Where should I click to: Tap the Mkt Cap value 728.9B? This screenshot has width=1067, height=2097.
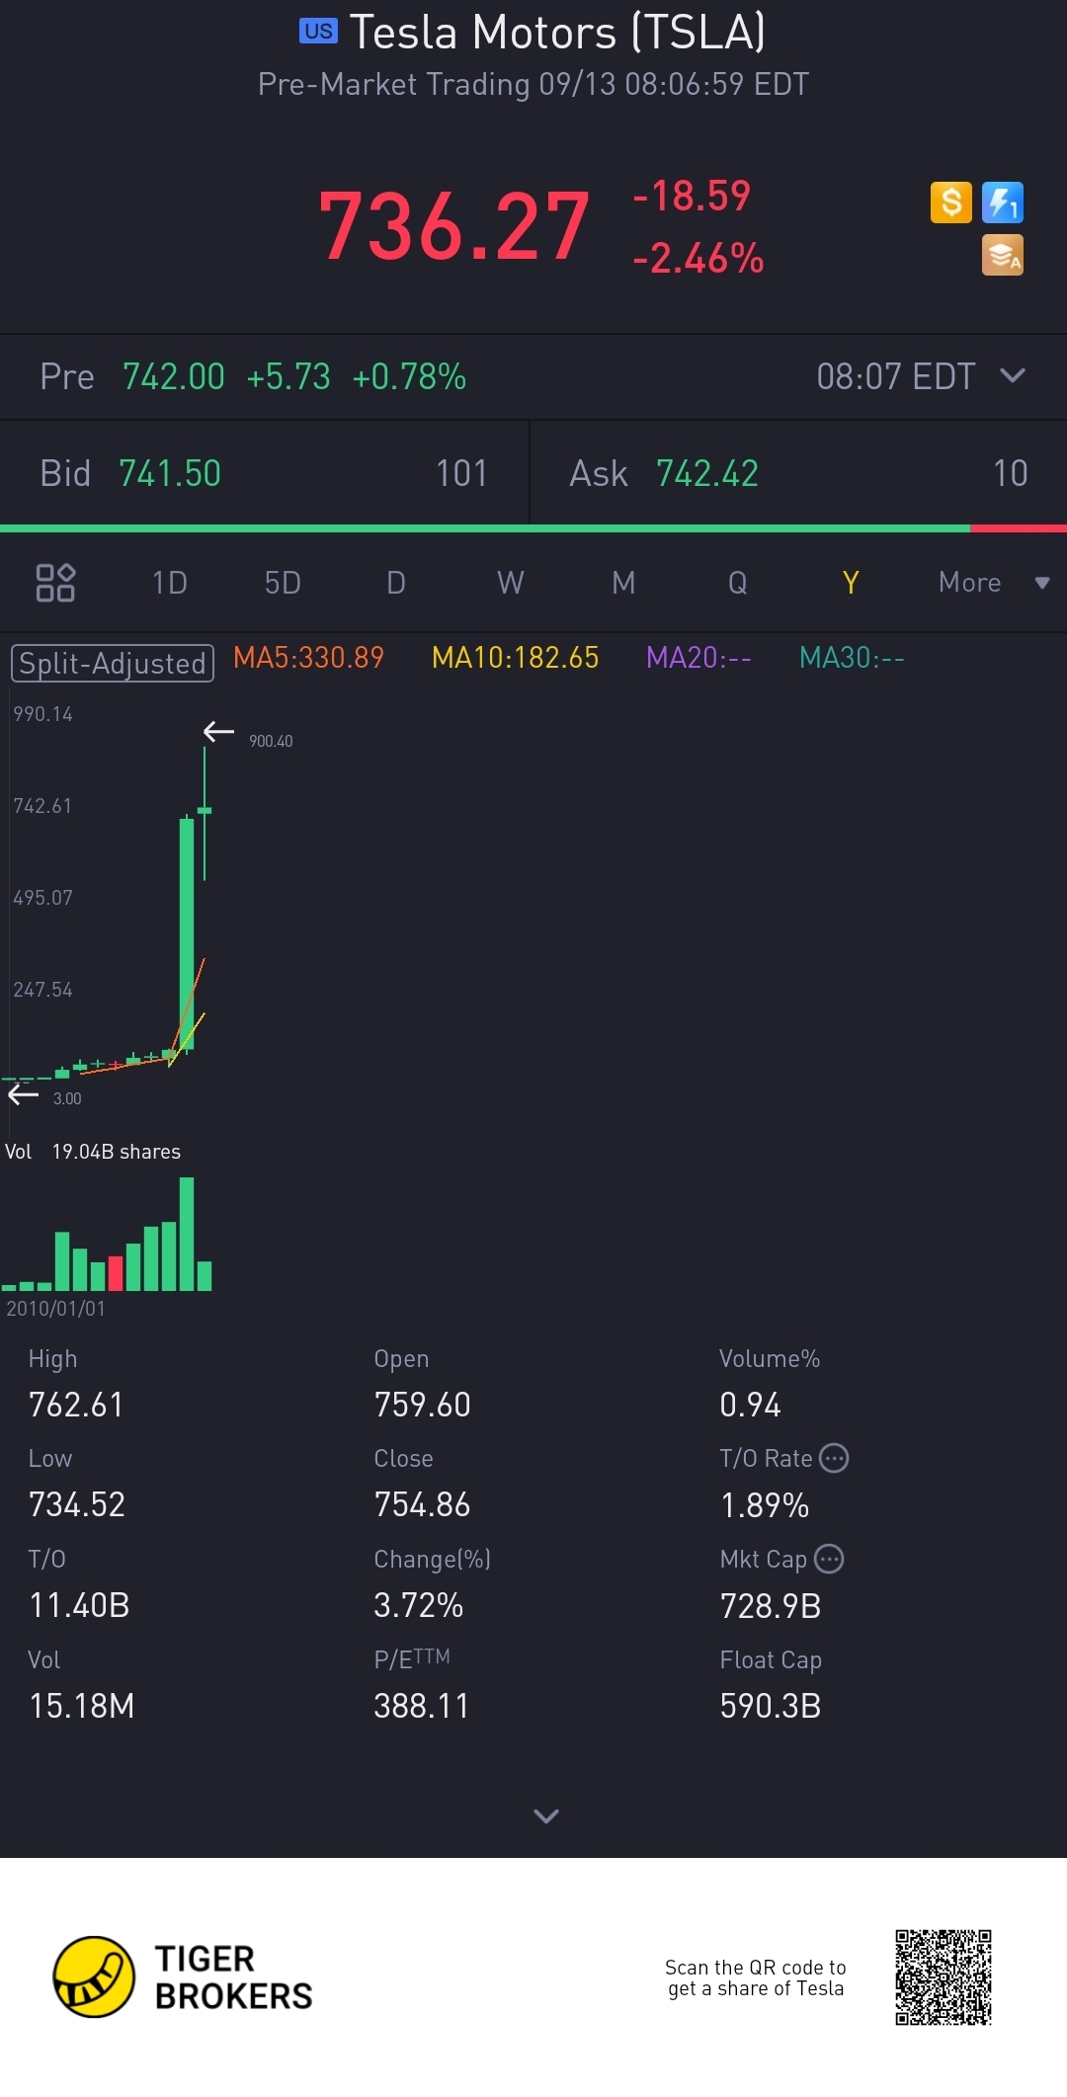771,1606
